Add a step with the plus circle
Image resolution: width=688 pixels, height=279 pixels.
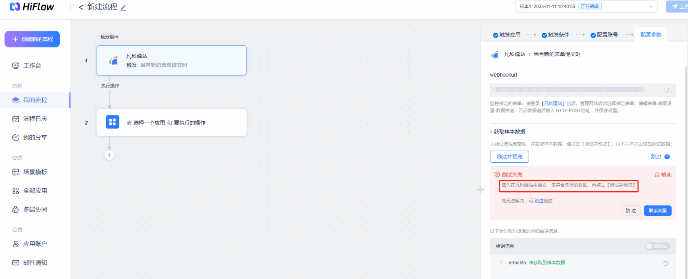pos(110,155)
